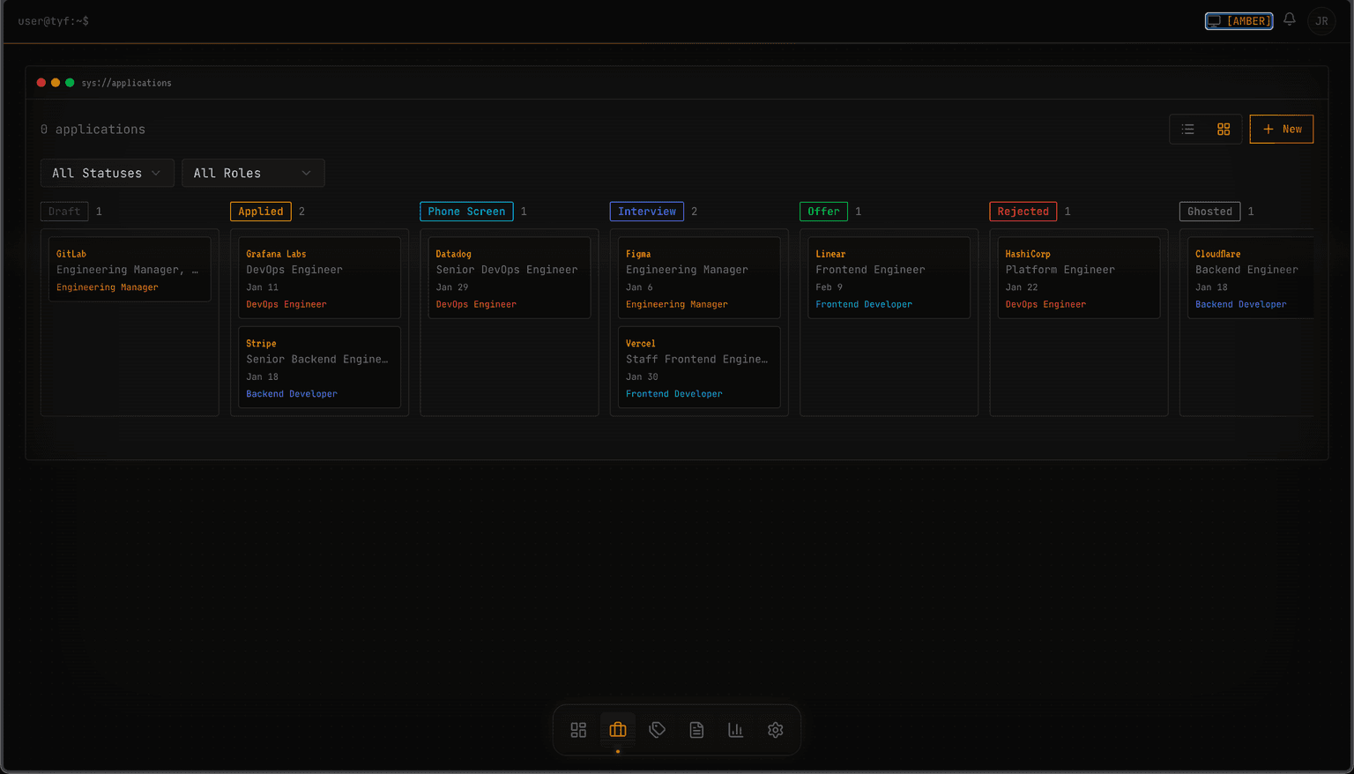Open Settings using the gear icon
Viewport: 1354px width, 774px height.
tap(775, 730)
